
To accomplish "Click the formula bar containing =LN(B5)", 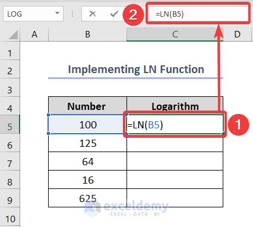I will (198, 14).
